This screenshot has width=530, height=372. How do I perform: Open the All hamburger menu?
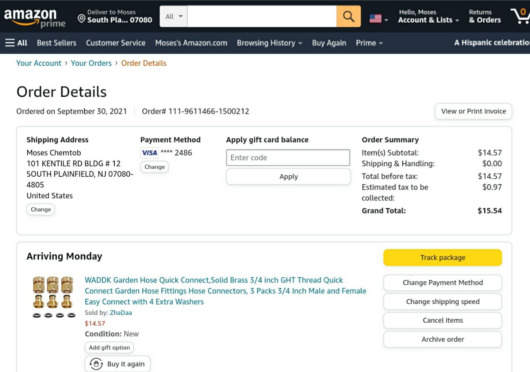tap(16, 43)
